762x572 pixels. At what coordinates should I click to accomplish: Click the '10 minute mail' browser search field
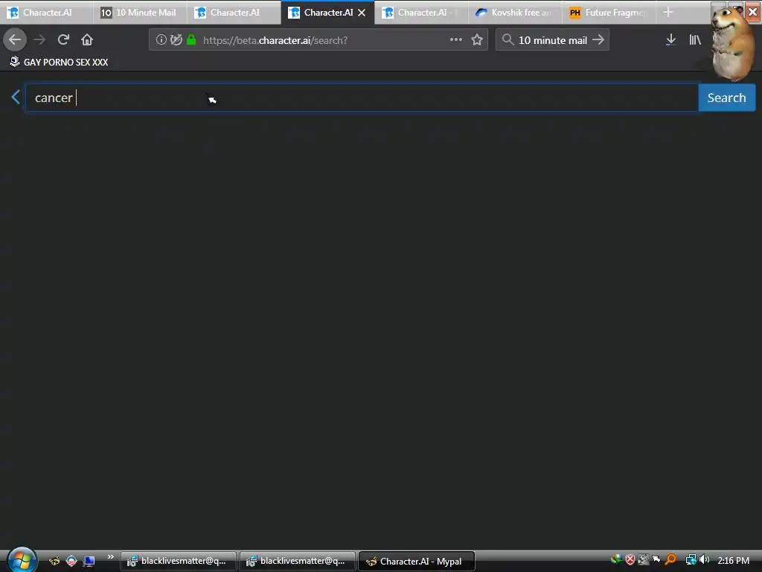[x=553, y=40]
